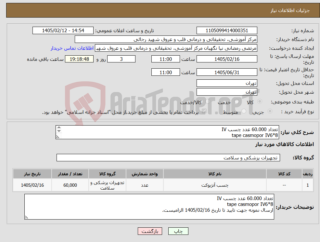Click the چاپ (print) button

[x=178, y=231]
